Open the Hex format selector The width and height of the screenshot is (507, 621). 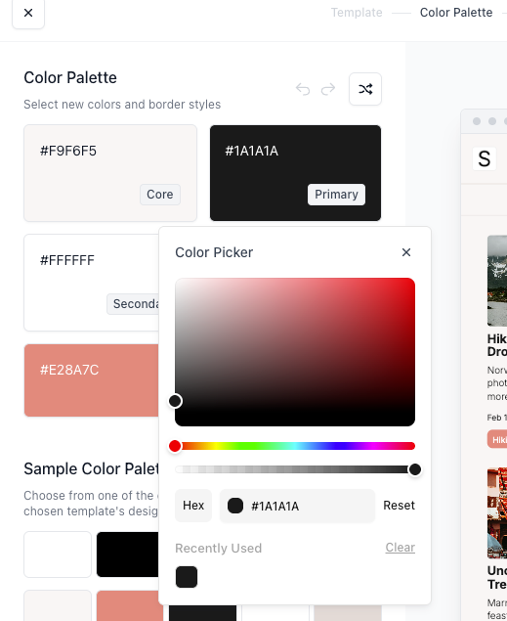(193, 506)
